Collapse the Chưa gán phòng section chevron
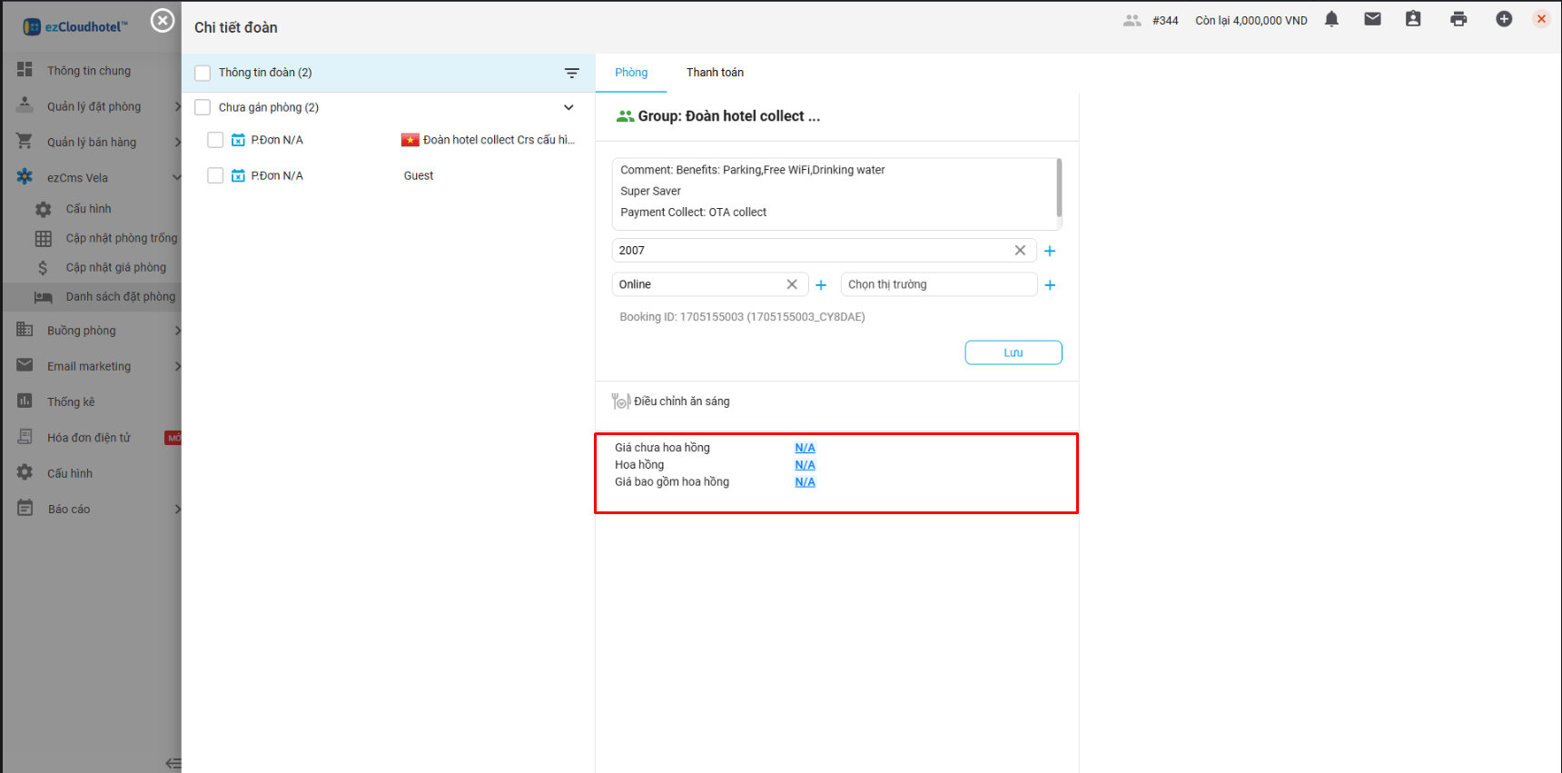This screenshot has height=773, width=1562. pyautogui.click(x=568, y=107)
